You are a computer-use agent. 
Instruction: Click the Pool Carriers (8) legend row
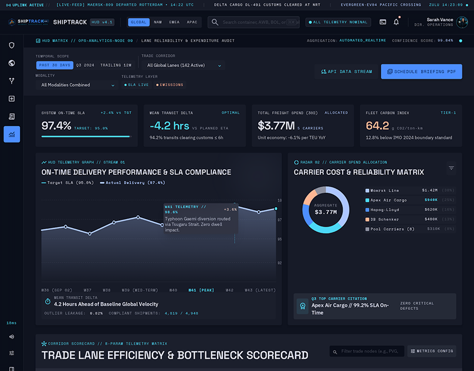point(409,229)
